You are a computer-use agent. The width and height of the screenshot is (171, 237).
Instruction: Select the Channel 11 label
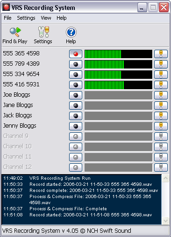(17, 157)
